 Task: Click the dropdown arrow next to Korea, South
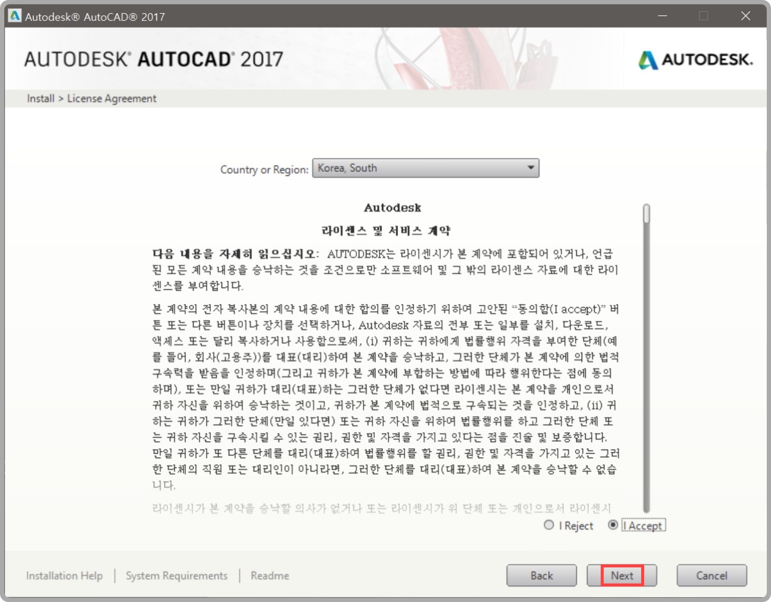(532, 168)
